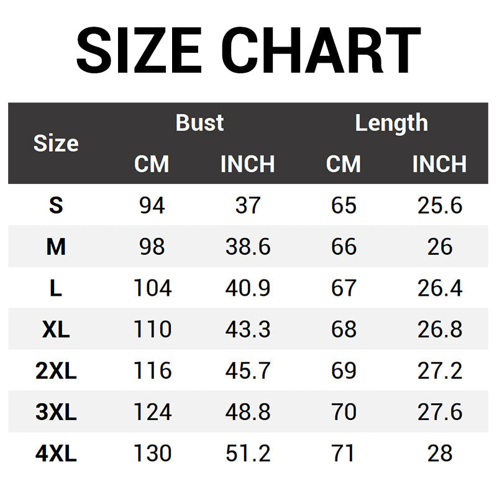Click the Bust column header
Viewport: 497px width, 497px height.
[x=199, y=123]
